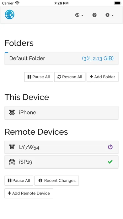Click the help question mark icon
Screen dimensions: 123x219
94,15
